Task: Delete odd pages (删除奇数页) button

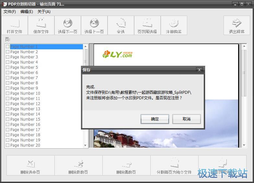Action: [x=78, y=165]
